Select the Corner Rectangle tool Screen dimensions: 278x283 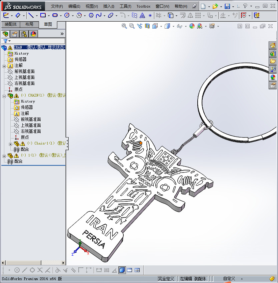pyautogui.click(x=43, y=15)
